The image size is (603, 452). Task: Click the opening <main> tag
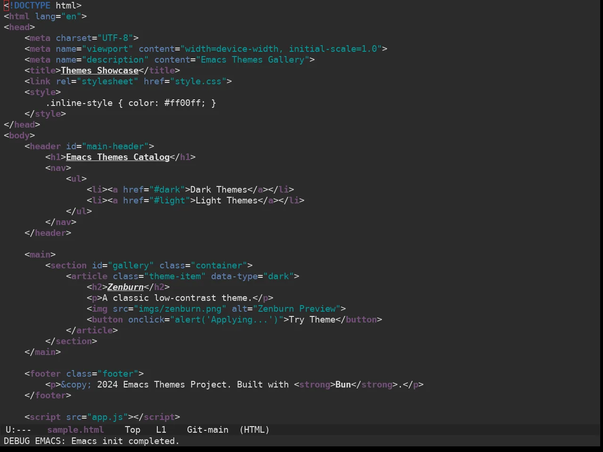40,255
